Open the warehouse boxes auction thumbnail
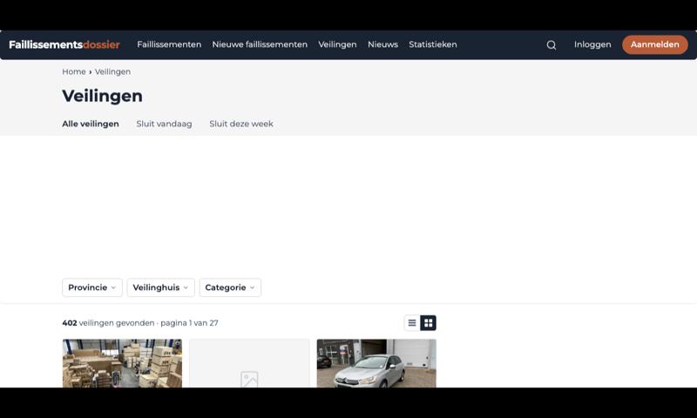Image resolution: width=697 pixels, height=418 pixels. [x=122, y=363]
